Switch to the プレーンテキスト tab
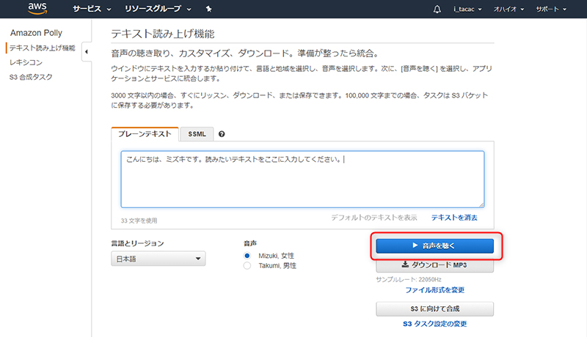 145,134
